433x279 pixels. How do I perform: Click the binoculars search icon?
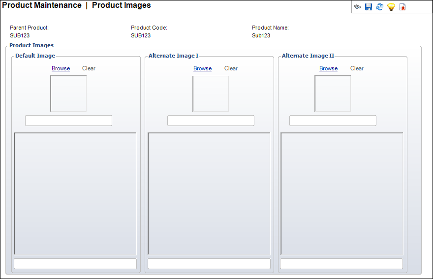coord(357,7)
